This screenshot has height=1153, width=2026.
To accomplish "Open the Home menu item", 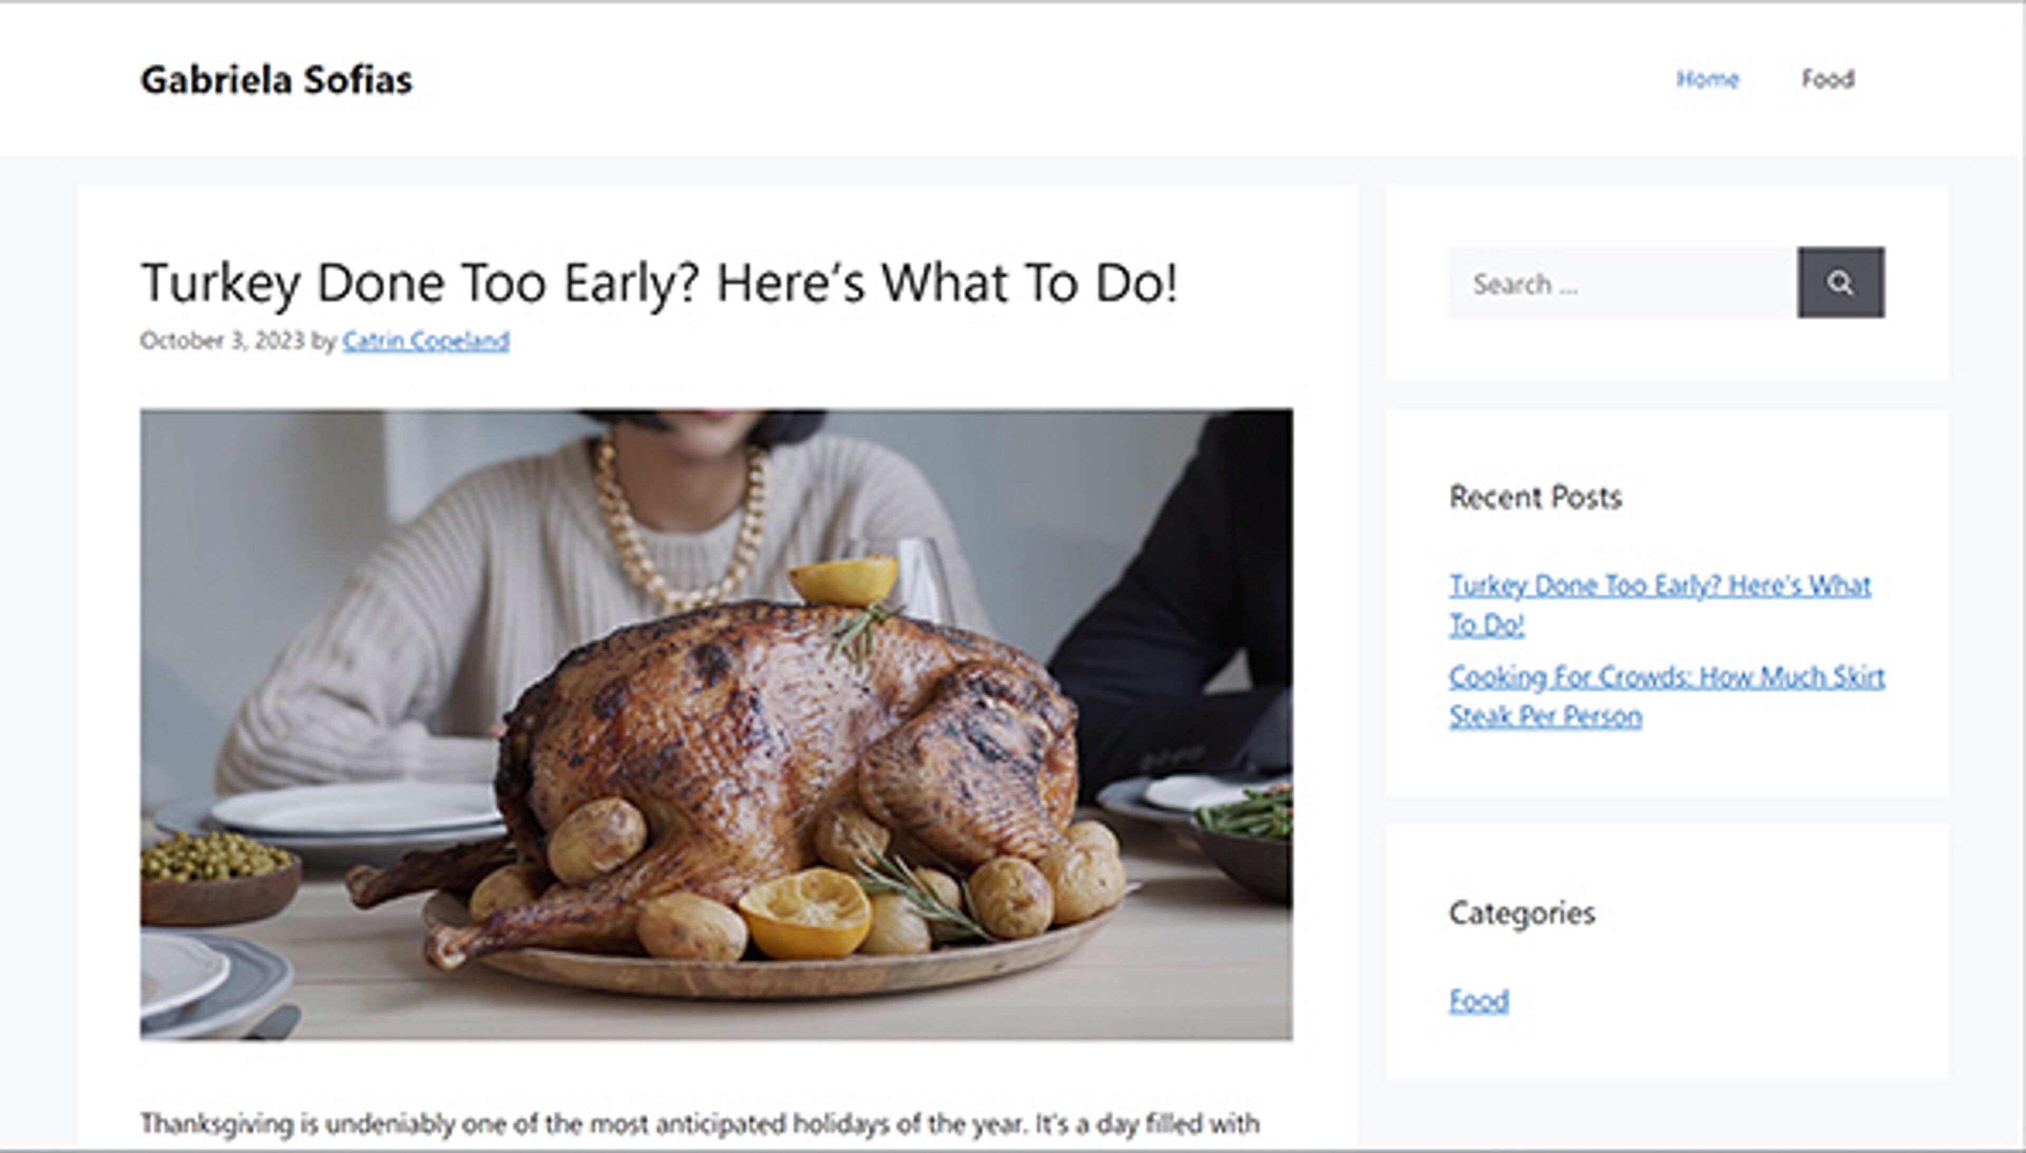I will click(x=1707, y=79).
